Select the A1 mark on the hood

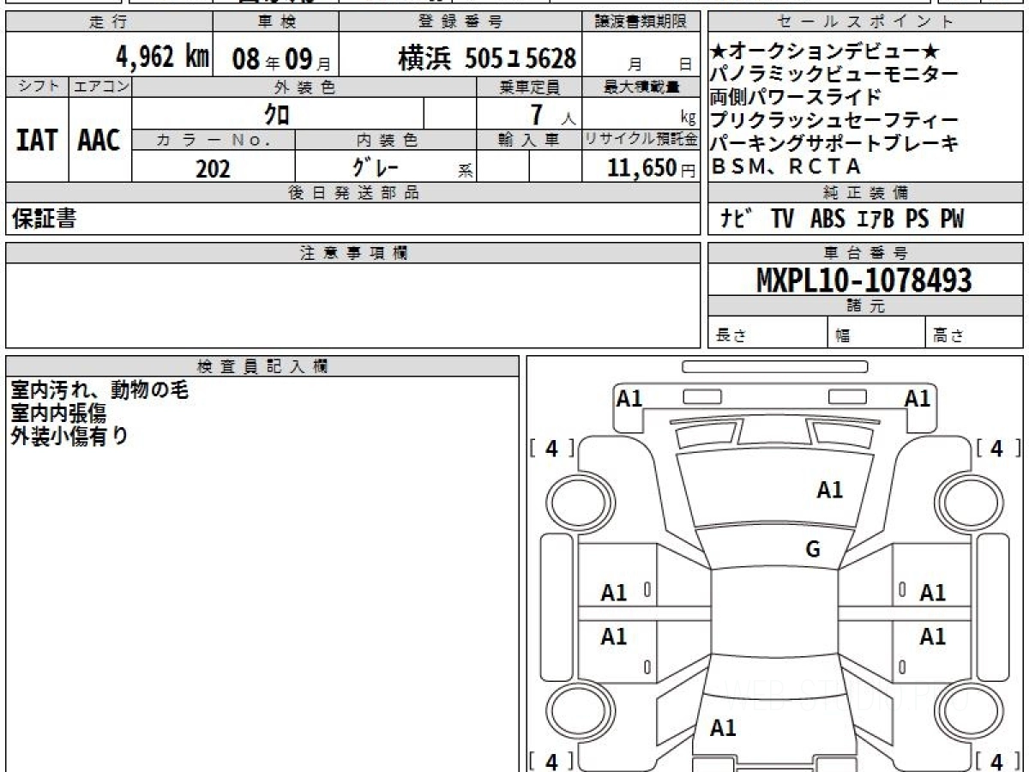(829, 490)
